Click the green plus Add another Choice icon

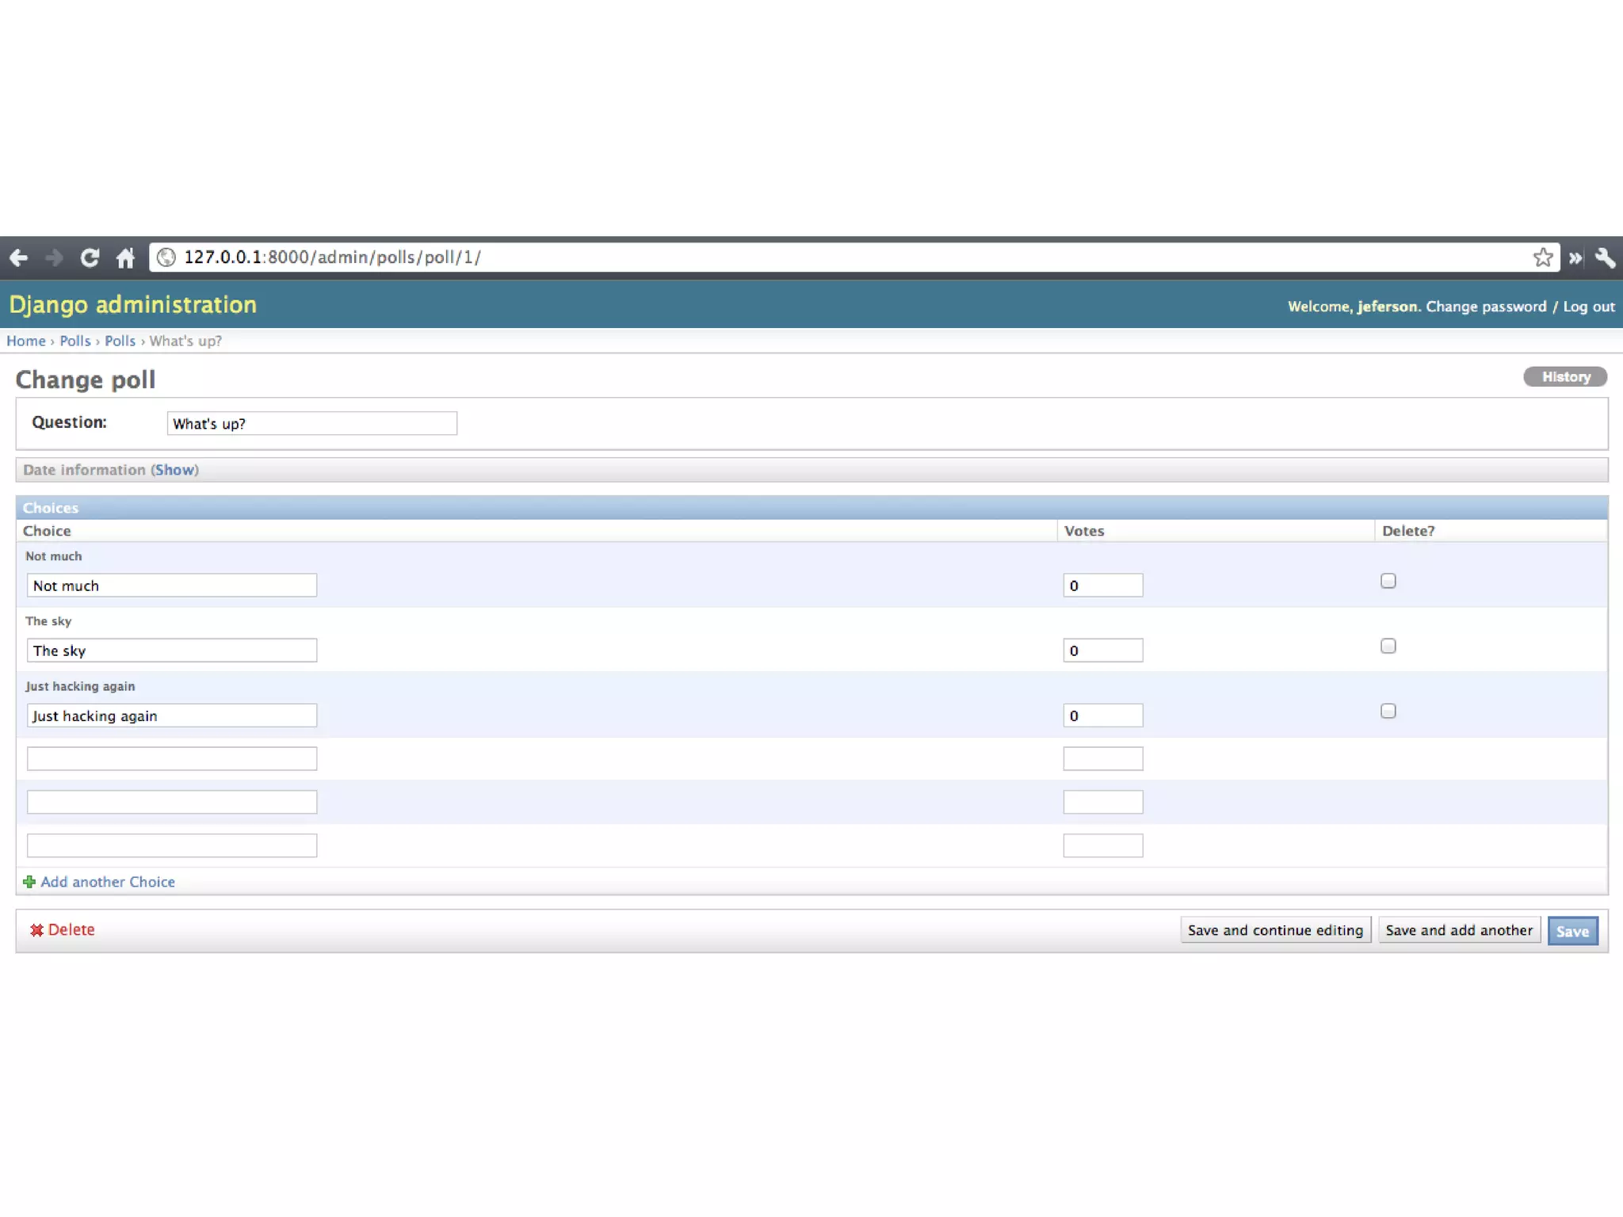[29, 882]
